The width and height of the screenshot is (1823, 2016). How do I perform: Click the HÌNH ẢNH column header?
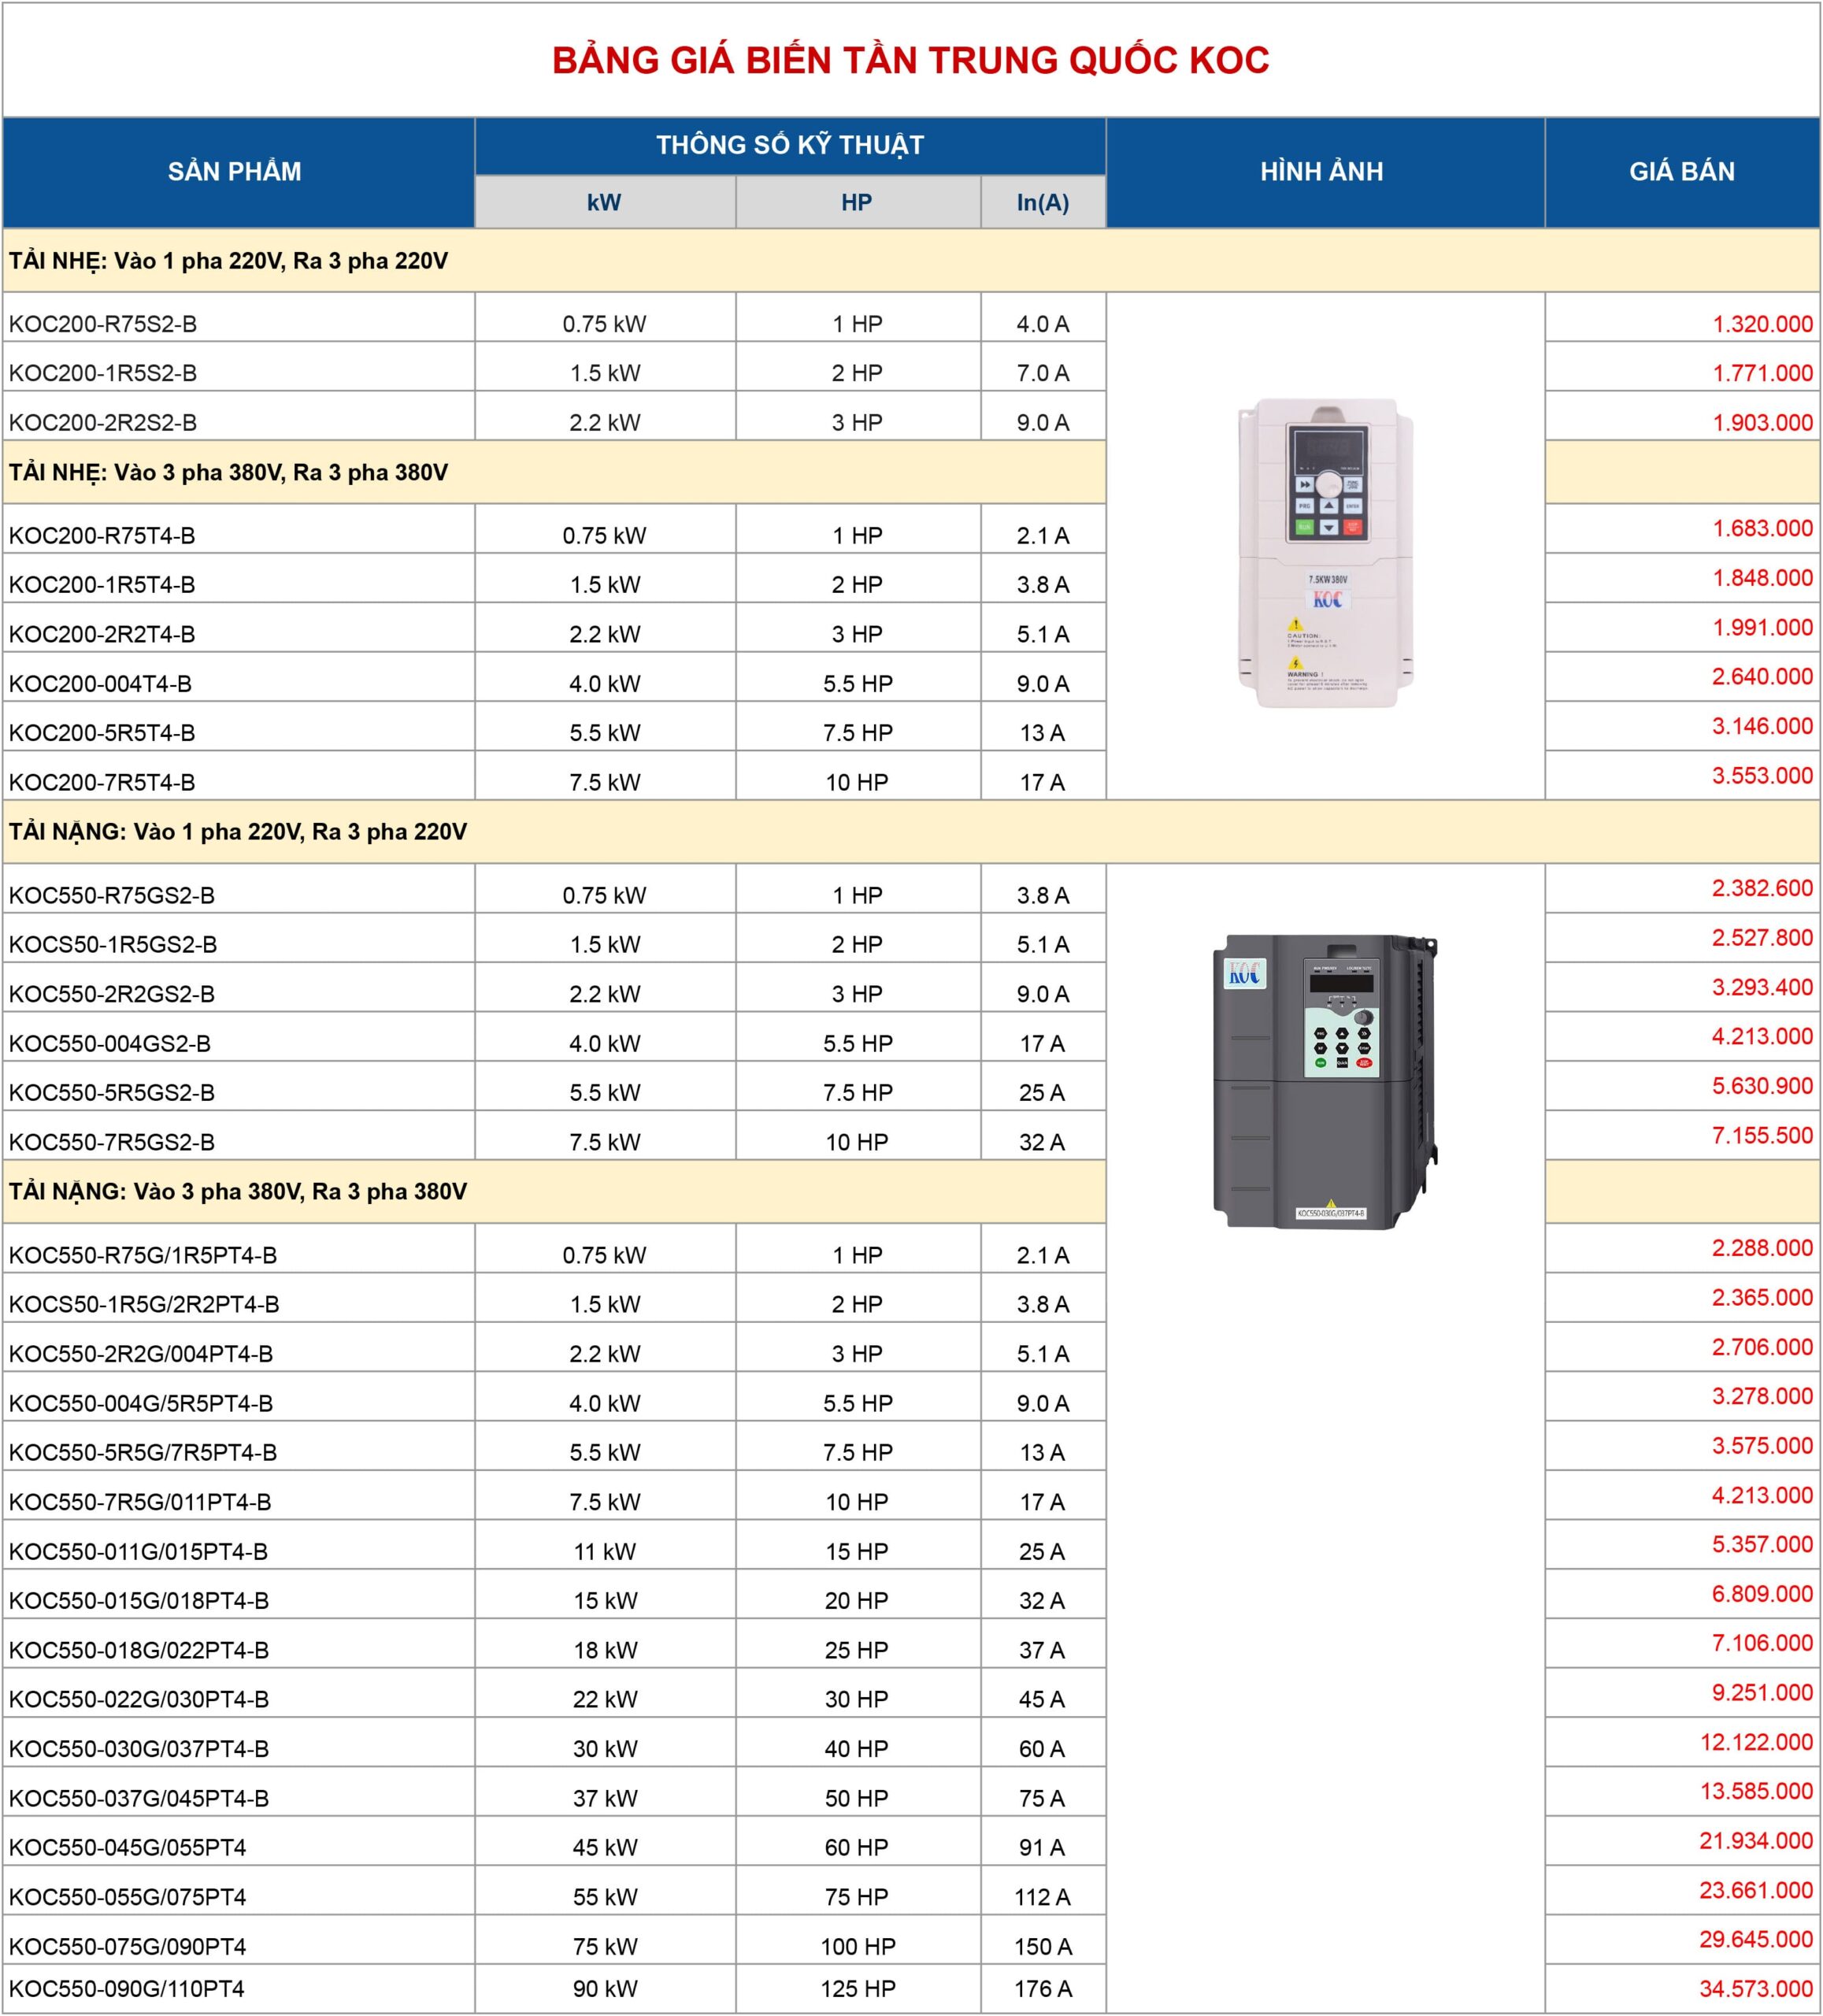pyautogui.click(x=1321, y=172)
